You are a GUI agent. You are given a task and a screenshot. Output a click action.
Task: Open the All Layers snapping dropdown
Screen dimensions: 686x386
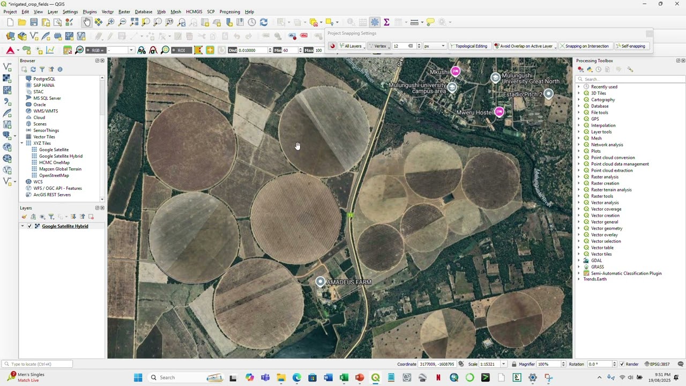click(x=352, y=46)
